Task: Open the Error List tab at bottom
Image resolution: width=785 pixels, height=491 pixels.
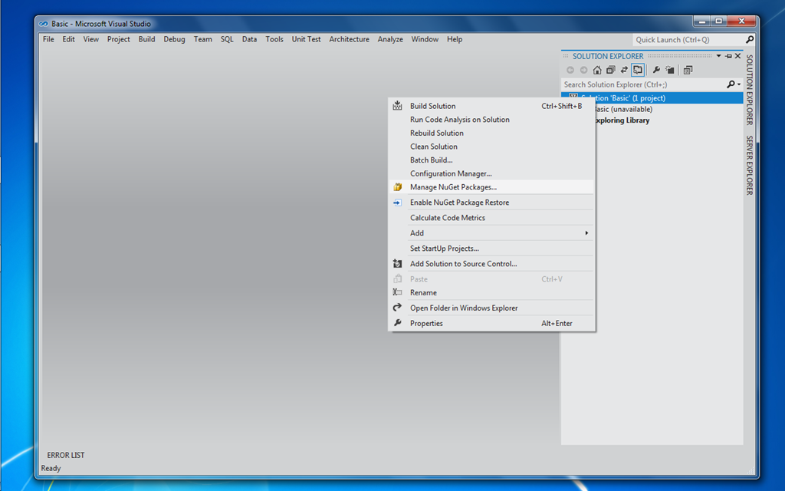Action: click(x=66, y=455)
